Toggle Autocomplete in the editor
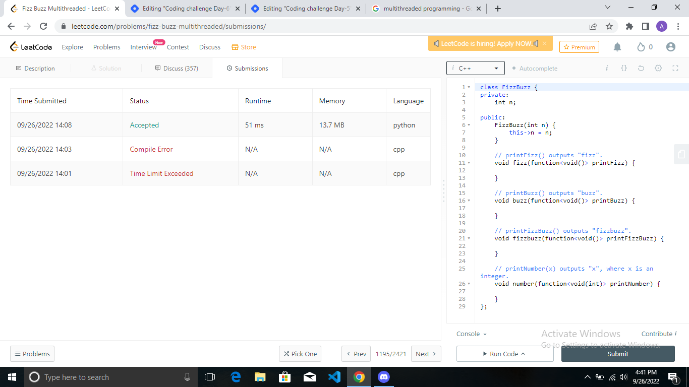This screenshot has width=689, height=387. point(535,68)
